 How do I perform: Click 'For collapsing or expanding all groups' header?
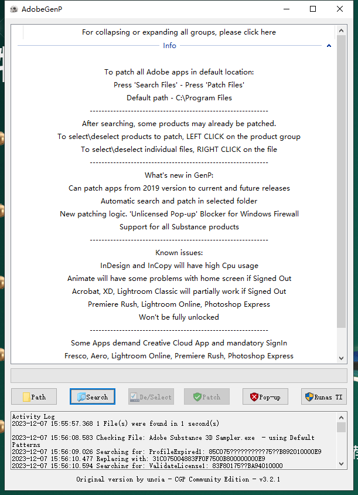pyautogui.click(x=179, y=32)
